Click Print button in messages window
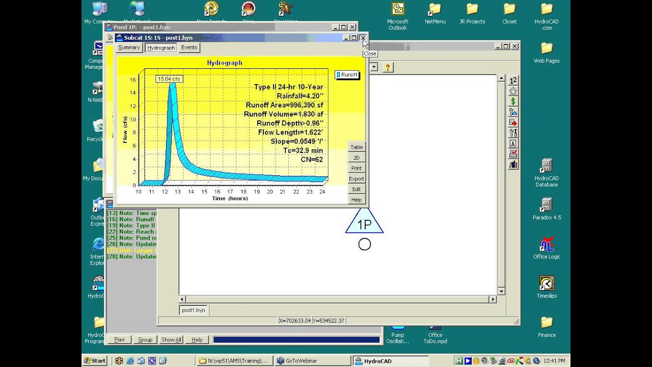 (120, 339)
